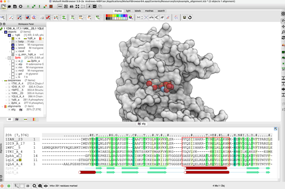285x189 pixels.
Task: Collapse the sequences section in Workspace Panel
Action: click(x=3, y=80)
